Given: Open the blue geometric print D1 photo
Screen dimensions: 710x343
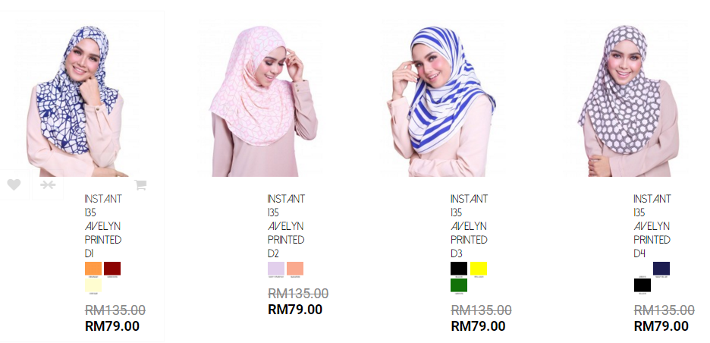Looking at the screenshot, I should click(77, 98).
